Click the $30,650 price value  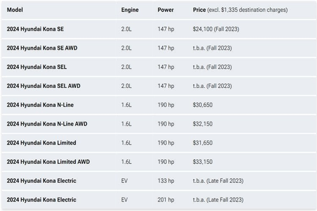(x=203, y=105)
